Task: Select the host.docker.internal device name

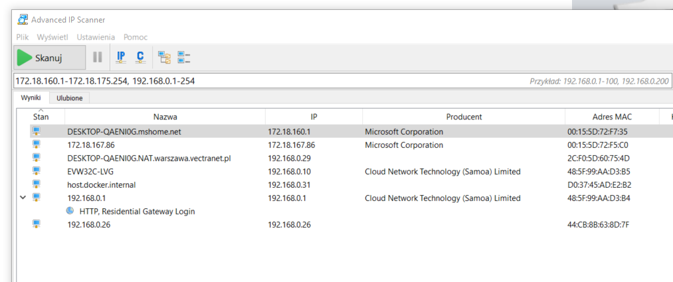Action: coord(102,185)
